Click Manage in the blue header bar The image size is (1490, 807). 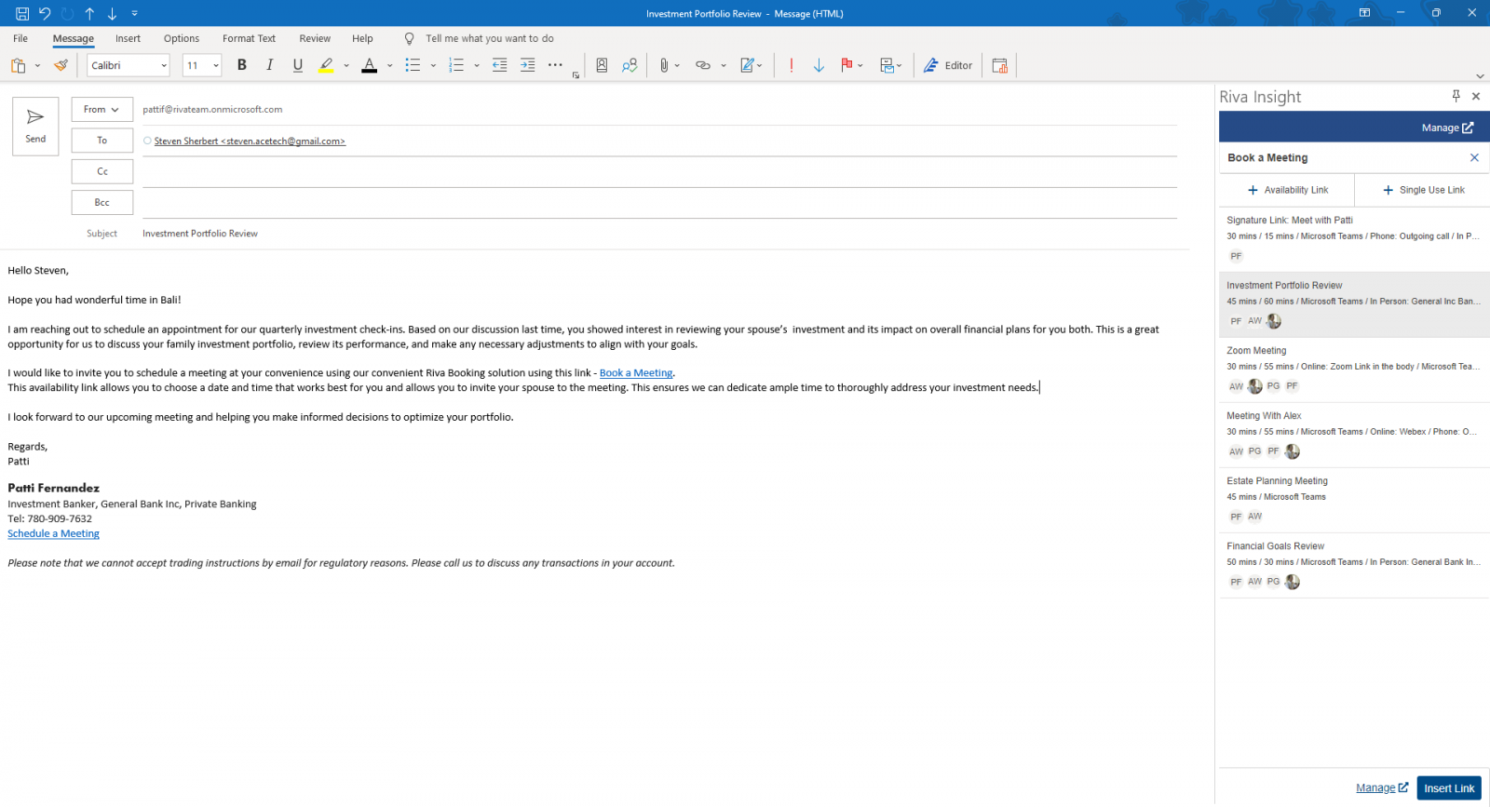[1447, 128]
